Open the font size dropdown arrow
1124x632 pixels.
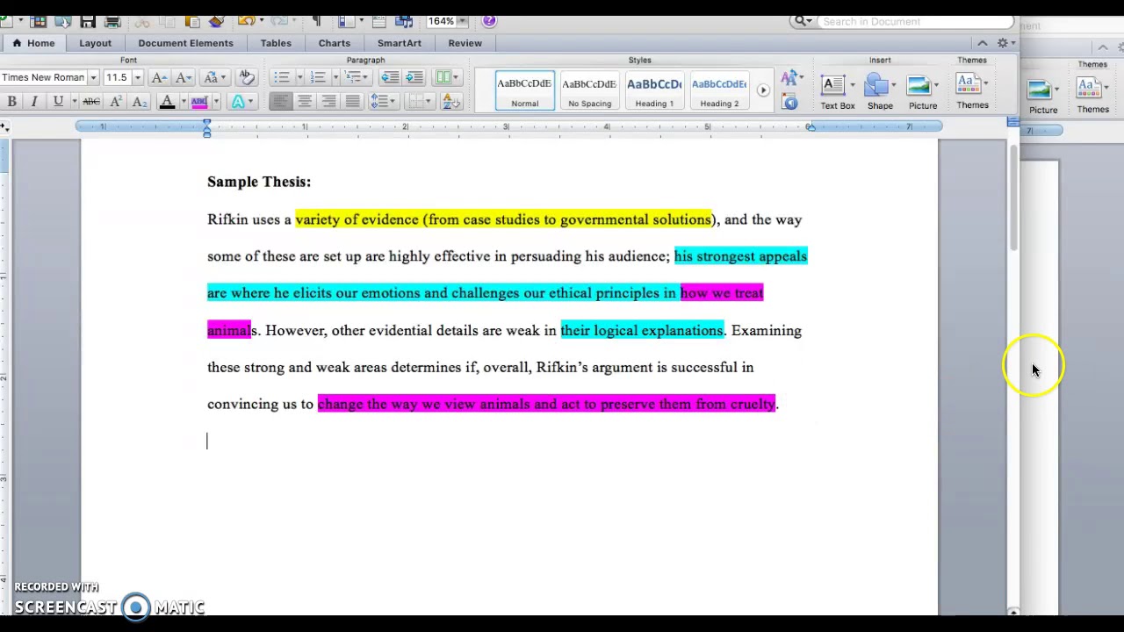137,78
